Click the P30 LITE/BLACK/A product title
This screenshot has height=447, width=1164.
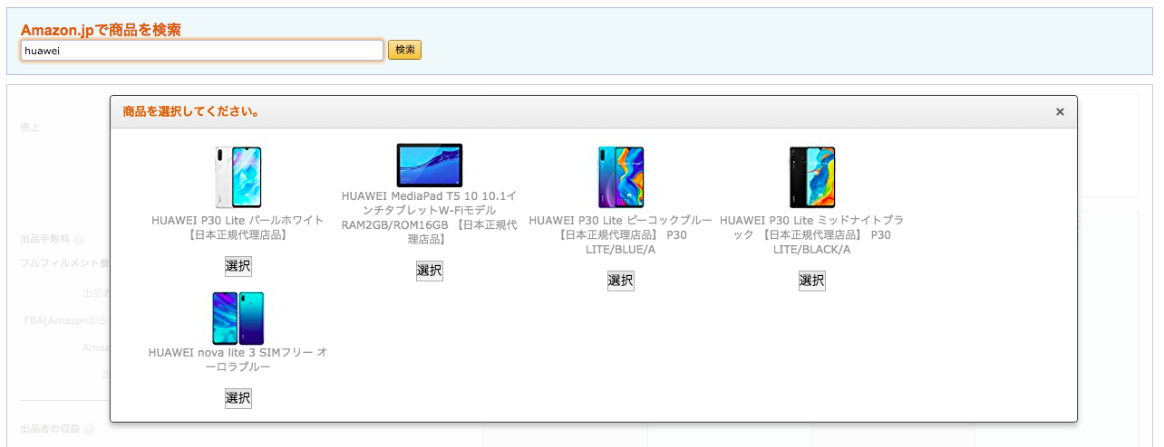(x=812, y=234)
